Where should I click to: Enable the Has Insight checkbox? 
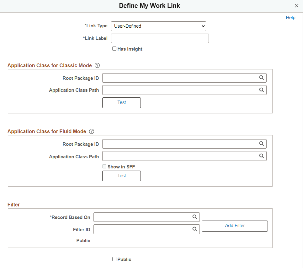click(x=114, y=48)
